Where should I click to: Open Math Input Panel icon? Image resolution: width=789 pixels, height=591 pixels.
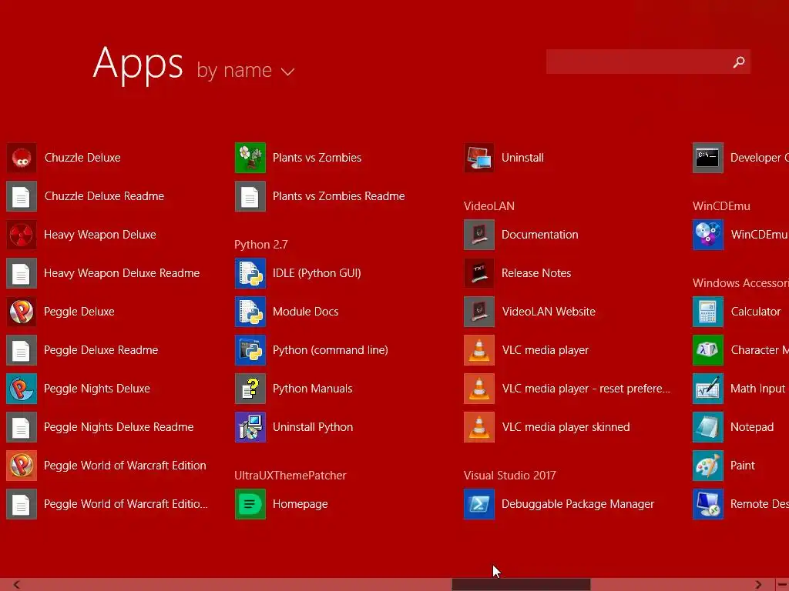pos(708,389)
